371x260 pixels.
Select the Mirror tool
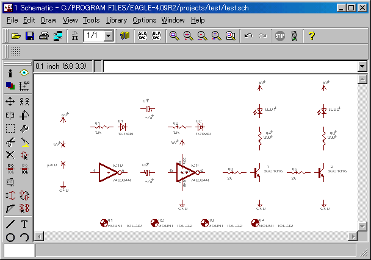coord(10,115)
